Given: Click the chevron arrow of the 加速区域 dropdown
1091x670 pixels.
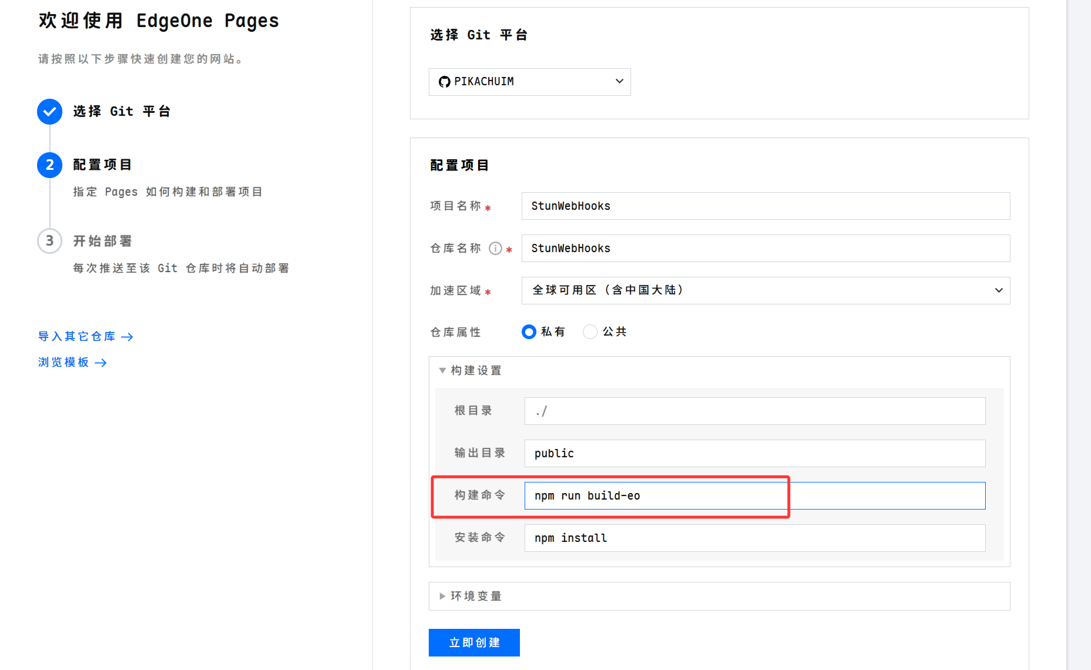Looking at the screenshot, I should 999,290.
